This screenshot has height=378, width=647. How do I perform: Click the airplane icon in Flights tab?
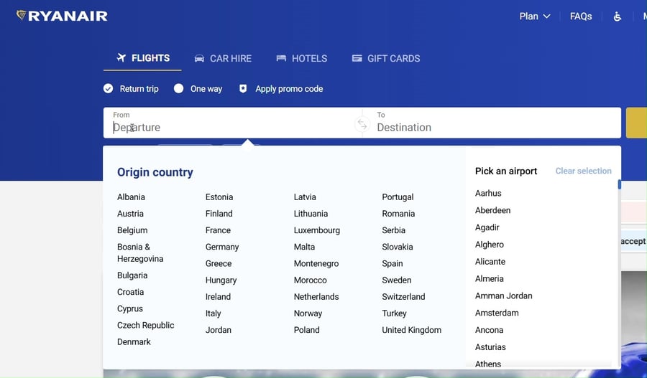[x=121, y=58]
